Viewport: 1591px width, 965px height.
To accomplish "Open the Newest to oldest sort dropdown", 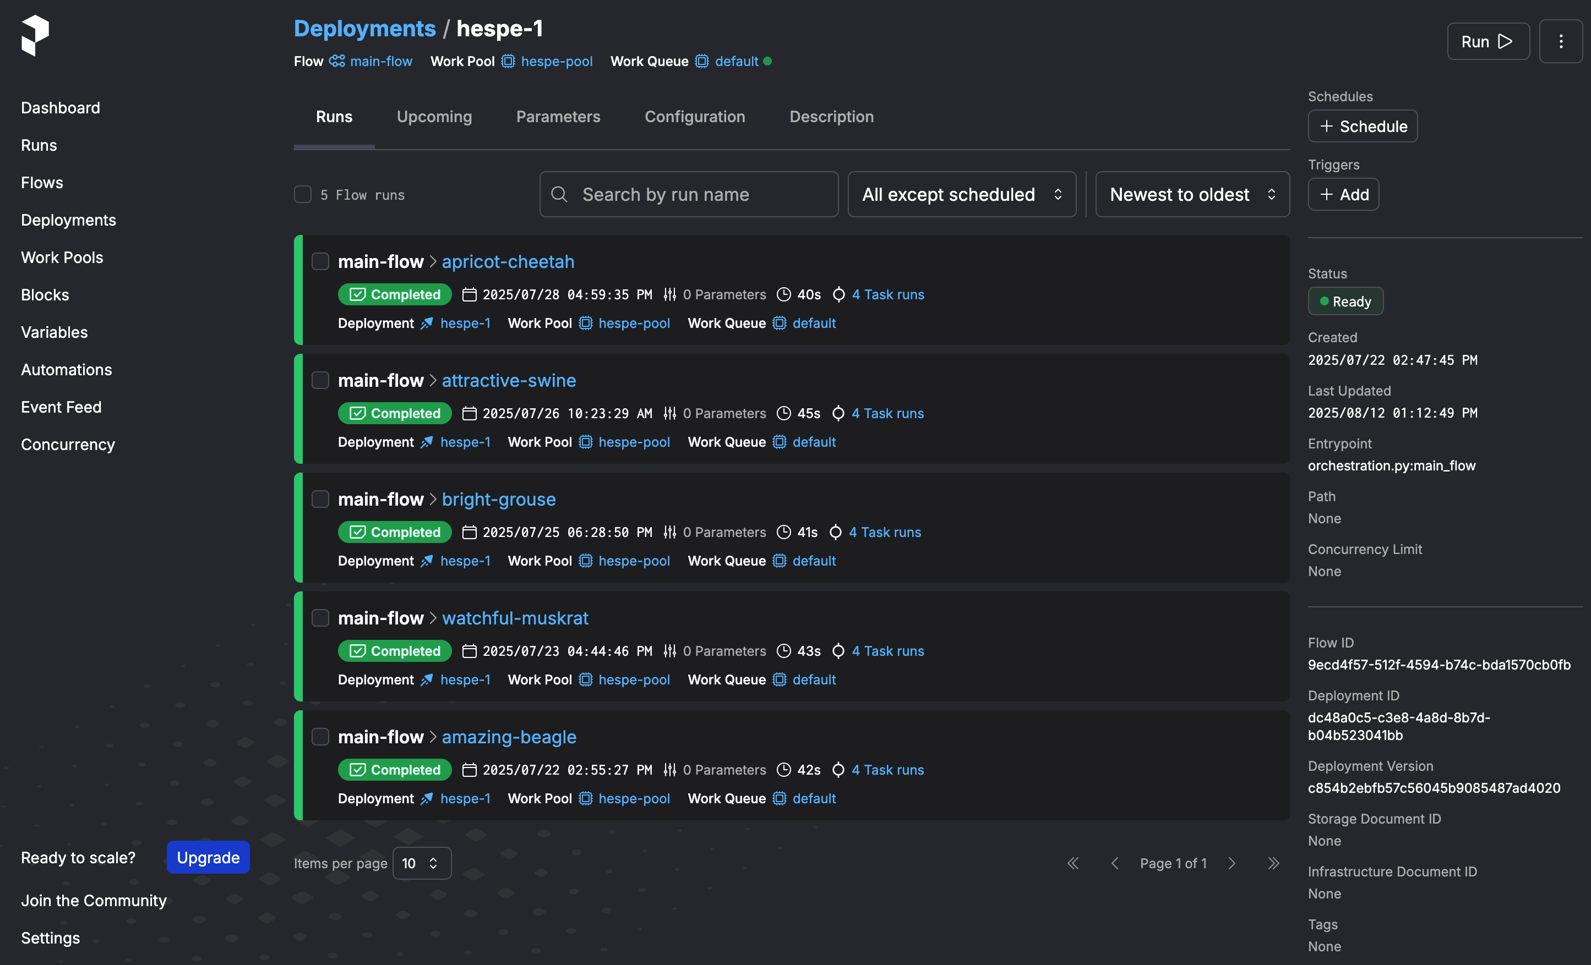I will coord(1191,194).
